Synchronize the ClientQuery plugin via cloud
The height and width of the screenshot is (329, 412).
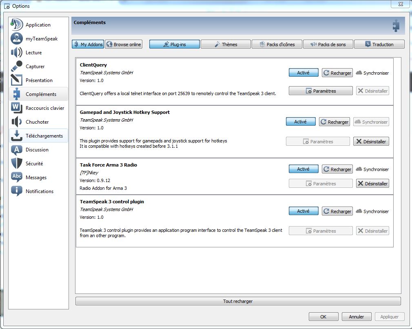(372, 73)
